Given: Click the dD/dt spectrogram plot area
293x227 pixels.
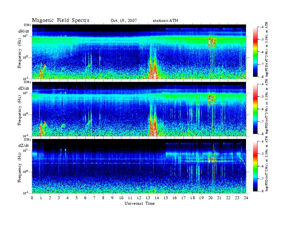Looking at the screenshot, I should (139, 109).
